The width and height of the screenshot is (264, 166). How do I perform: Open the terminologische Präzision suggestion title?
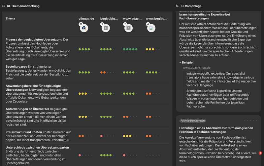pyautogui.click(x=216, y=130)
